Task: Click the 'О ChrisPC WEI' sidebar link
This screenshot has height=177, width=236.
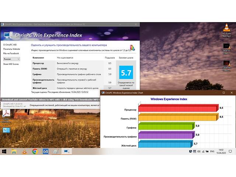Action: click(x=10, y=45)
